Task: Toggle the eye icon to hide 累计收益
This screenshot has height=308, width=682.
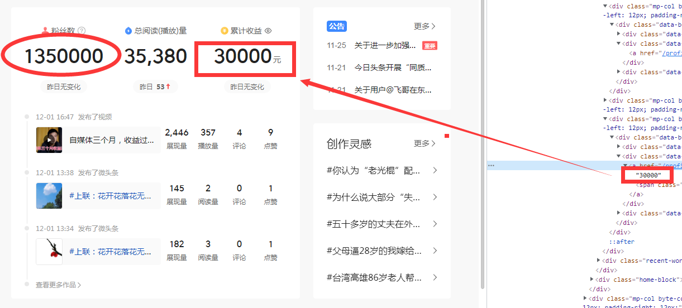Action: click(268, 31)
